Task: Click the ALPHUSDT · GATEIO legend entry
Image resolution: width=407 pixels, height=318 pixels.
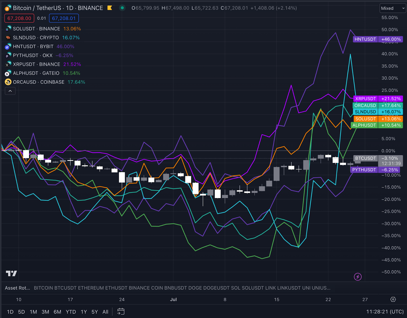Action: pos(36,73)
